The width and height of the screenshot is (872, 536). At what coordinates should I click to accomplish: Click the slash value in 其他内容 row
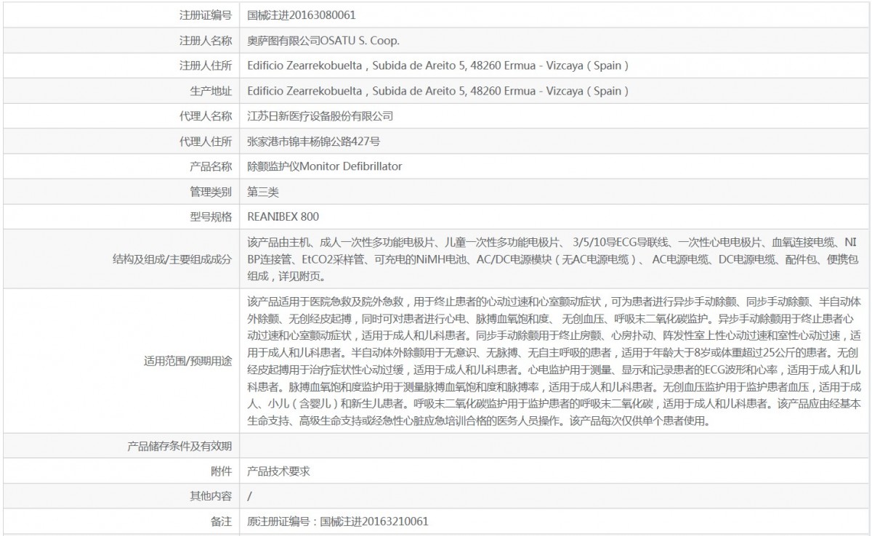(x=250, y=496)
